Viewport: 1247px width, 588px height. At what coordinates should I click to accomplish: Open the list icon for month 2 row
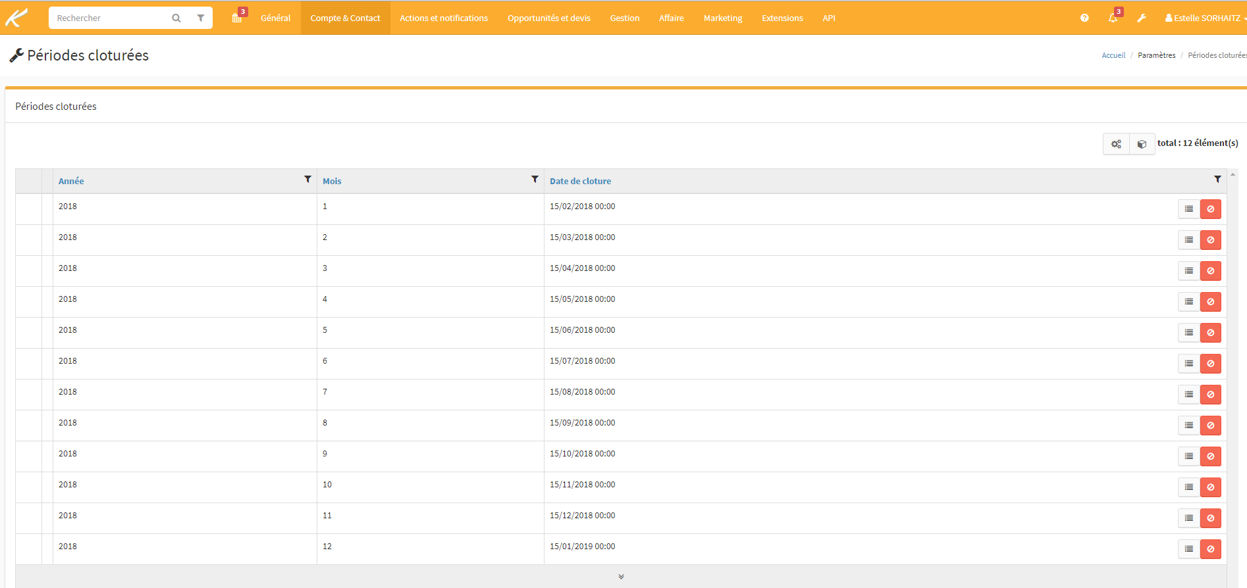pyautogui.click(x=1189, y=240)
